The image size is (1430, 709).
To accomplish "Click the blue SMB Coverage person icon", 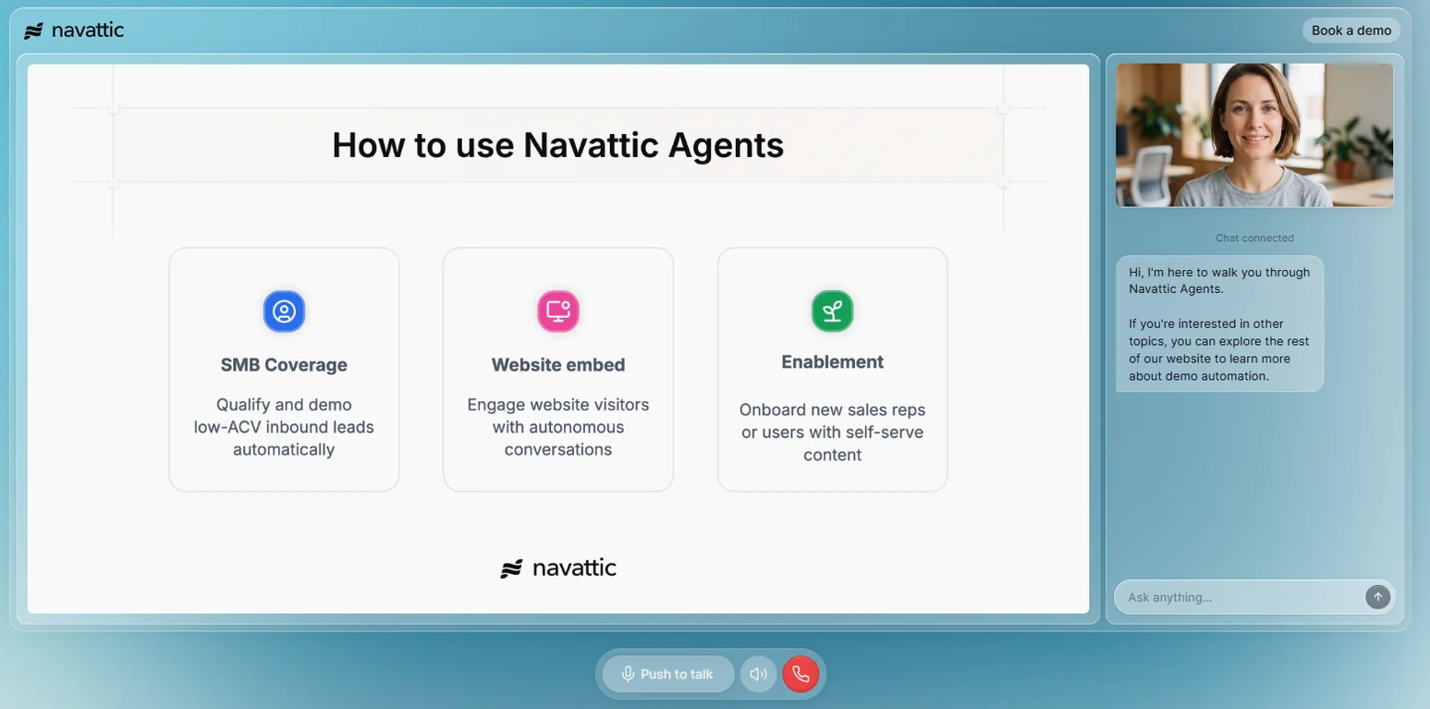I will pyautogui.click(x=284, y=311).
